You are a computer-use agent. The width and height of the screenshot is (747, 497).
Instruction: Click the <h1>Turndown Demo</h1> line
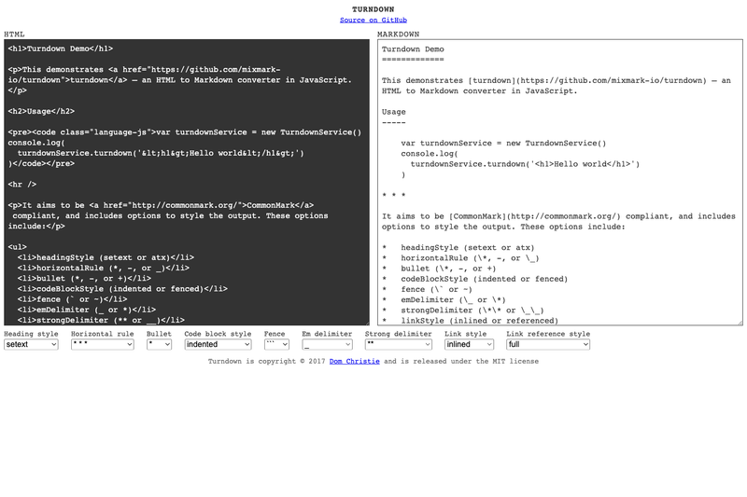(61, 48)
